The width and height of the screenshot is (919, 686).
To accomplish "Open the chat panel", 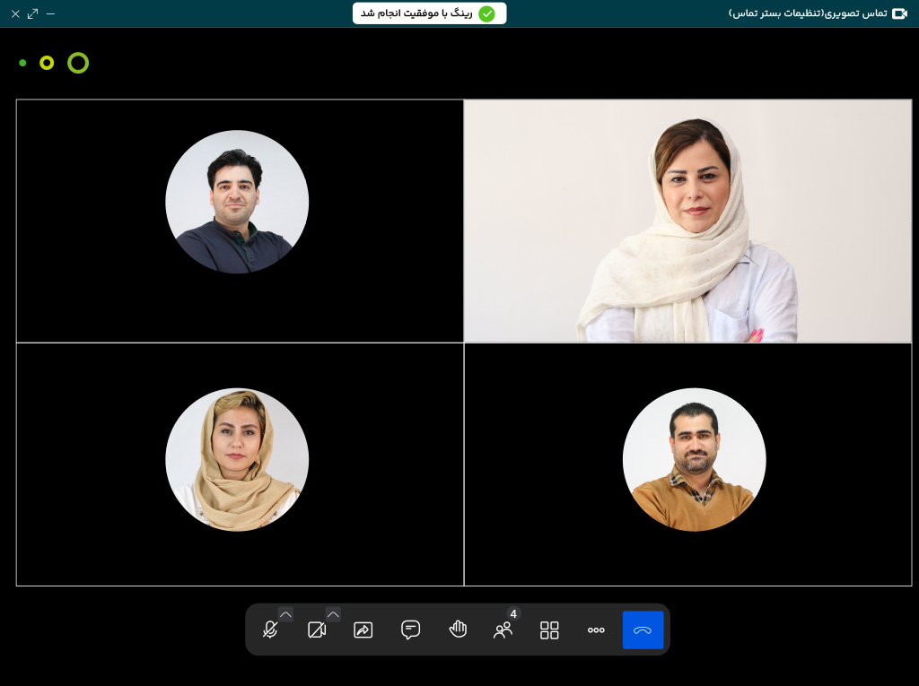I will pos(410,630).
